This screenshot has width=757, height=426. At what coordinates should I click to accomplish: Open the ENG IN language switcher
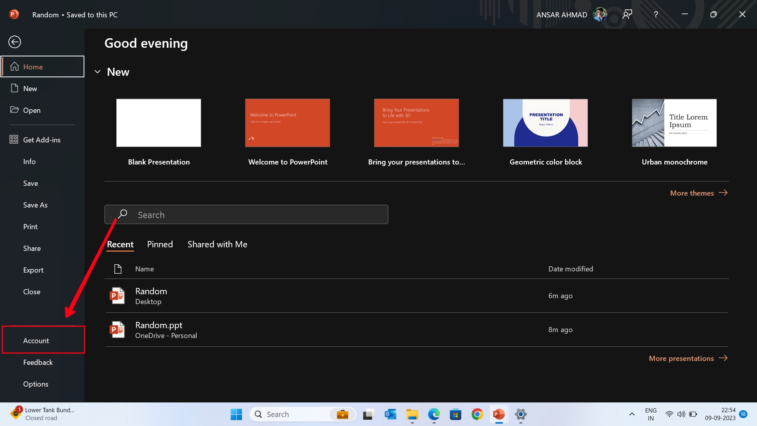[x=651, y=414]
